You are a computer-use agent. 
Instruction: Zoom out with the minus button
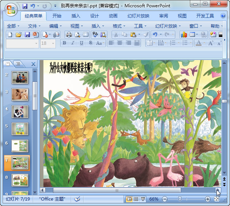pyautogui.click(x=165, y=199)
